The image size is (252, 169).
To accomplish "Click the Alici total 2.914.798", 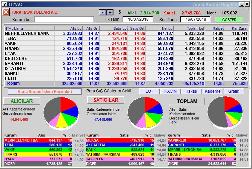I will point(150,13).
